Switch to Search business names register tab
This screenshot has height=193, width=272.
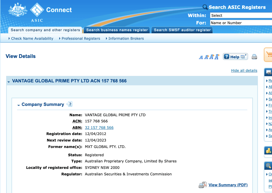117,30
